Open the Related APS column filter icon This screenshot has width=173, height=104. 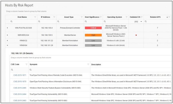coord(169,17)
